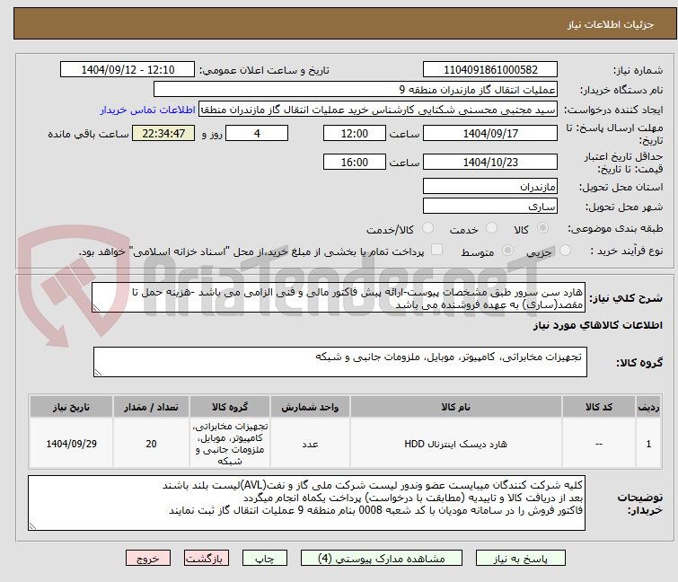The height and width of the screenshot is (582, 678).
Task: Click the unit cell عدد
Action: pos(310,444)
